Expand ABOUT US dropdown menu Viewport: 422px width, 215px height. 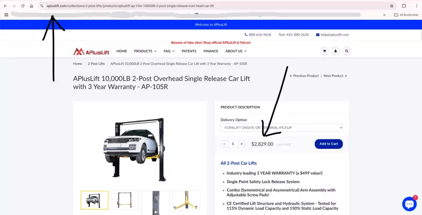click(236, 51)
